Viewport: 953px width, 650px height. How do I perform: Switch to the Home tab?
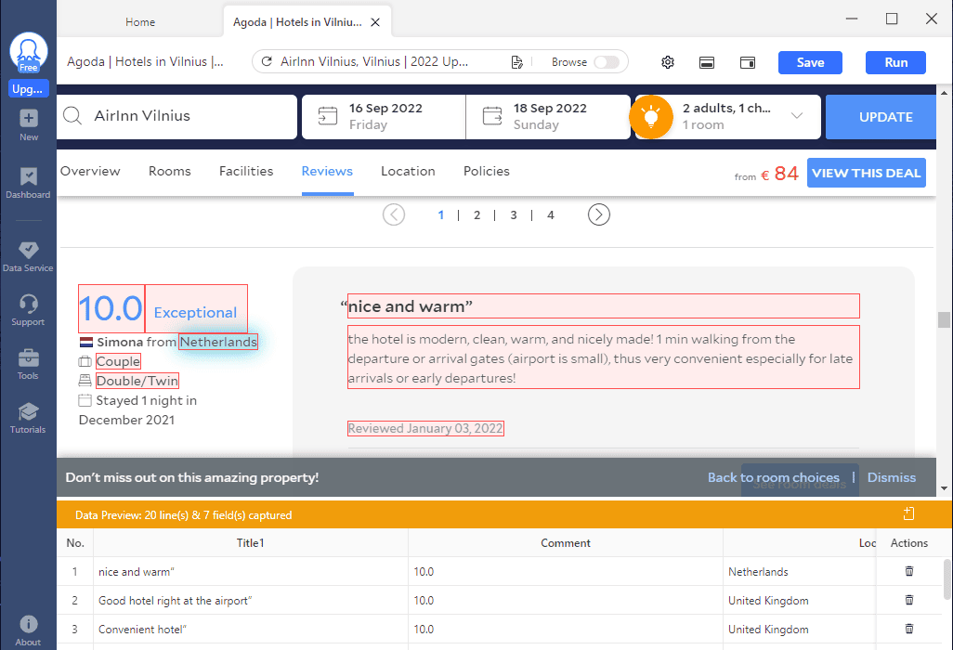140,22
